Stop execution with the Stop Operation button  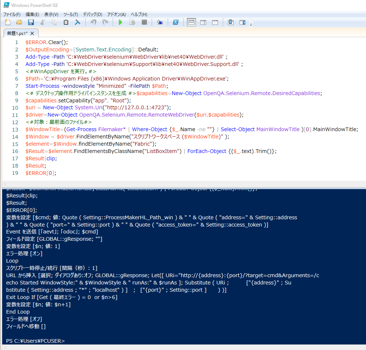[144, 22]
